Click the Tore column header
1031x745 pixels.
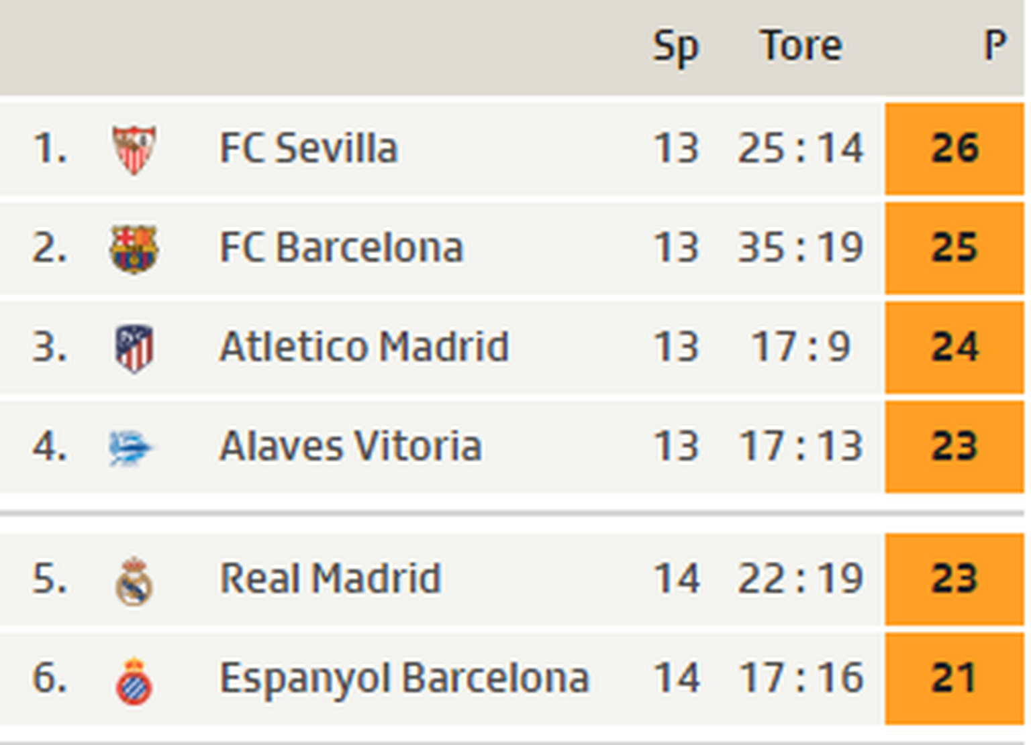[801, 46]
